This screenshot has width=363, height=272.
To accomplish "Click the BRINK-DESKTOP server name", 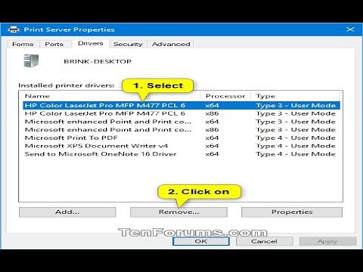I will (98, 61).
